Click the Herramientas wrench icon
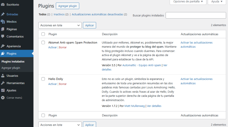The width and height of the screenshot is (228, 127). (3, 83)
